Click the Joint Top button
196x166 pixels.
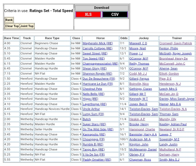point(27,26)
